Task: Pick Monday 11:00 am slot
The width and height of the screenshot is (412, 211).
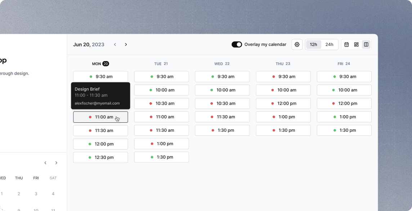Action: (100, 117)
